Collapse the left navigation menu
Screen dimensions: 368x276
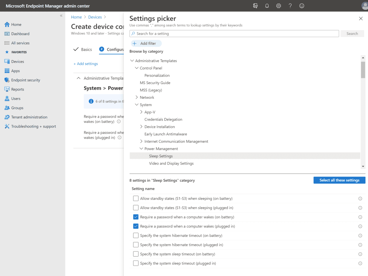coord(61,16)
